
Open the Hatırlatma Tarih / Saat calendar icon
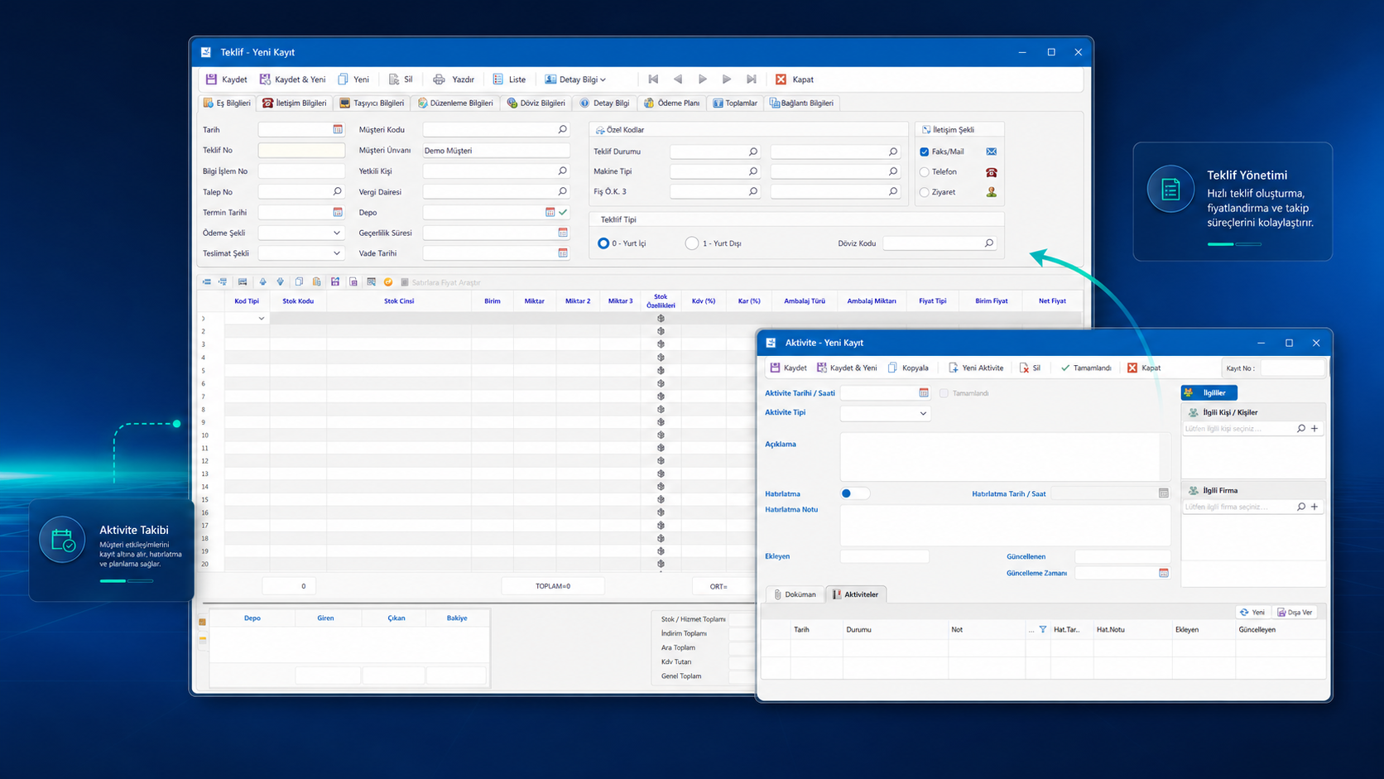(x=1163, y=493)
